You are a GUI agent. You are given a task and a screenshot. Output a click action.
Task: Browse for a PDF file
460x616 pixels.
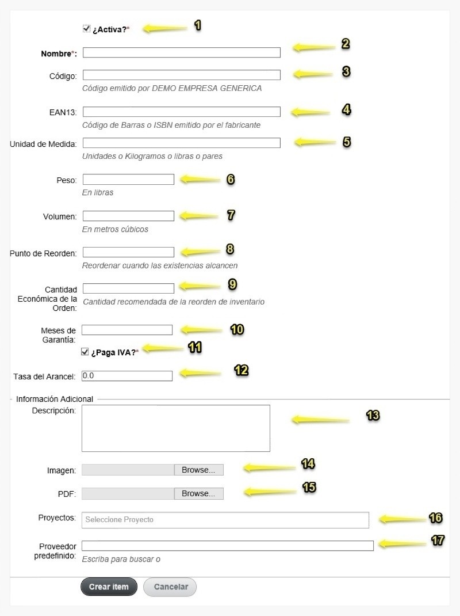coord(198,493)
